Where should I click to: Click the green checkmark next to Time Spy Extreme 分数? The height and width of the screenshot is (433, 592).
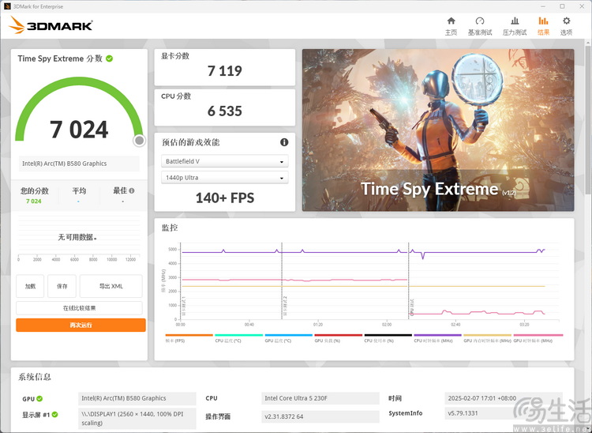pos(110,58)
